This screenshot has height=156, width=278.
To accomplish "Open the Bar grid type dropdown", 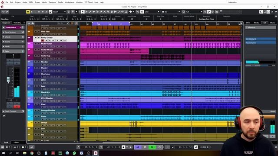I will point(171,12).
